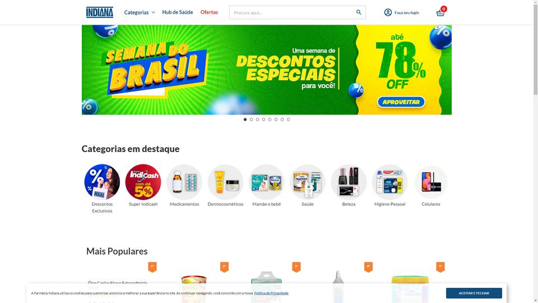Click the Indiana logo in header
538x303 pixels.
[100, 12]
